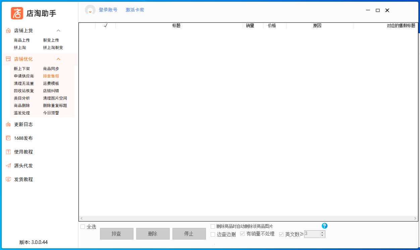Click the 源头代发 paper plane icon
The width and height of the screenshot is (420, 250).
[x=8, y=166]
